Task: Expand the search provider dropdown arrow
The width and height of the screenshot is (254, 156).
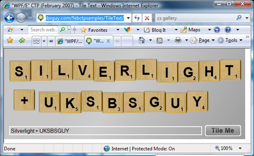Action: [x=247, y=18]
